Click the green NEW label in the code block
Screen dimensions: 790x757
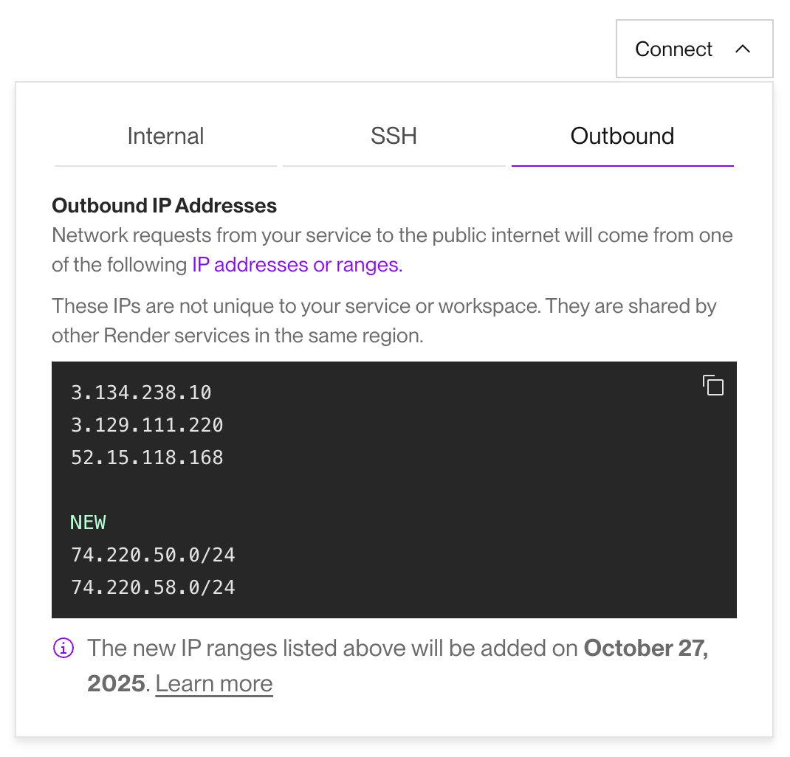(x=88, y=522)
